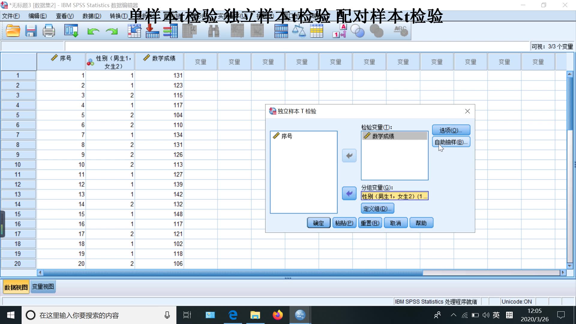The width and height of the screenshot is (576, 324).
Task: Open the 数据 menu
Action: [x=92, y=16]
